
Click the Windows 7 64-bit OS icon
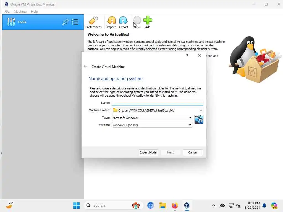click(x=199, y=119)
